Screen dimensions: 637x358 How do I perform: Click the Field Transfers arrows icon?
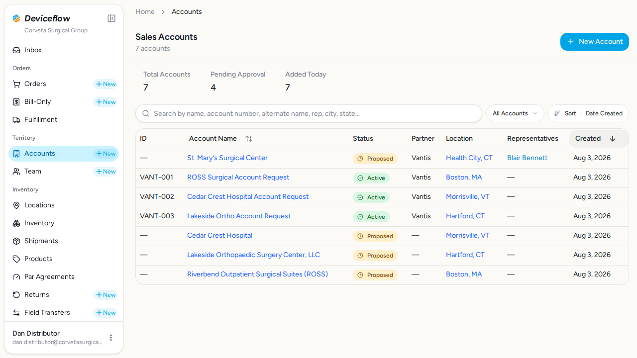pos(16,313)
